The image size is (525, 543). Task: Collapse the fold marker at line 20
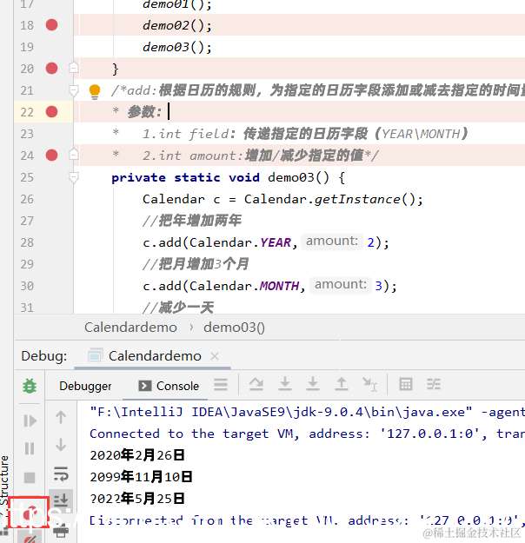coord(74,67)
